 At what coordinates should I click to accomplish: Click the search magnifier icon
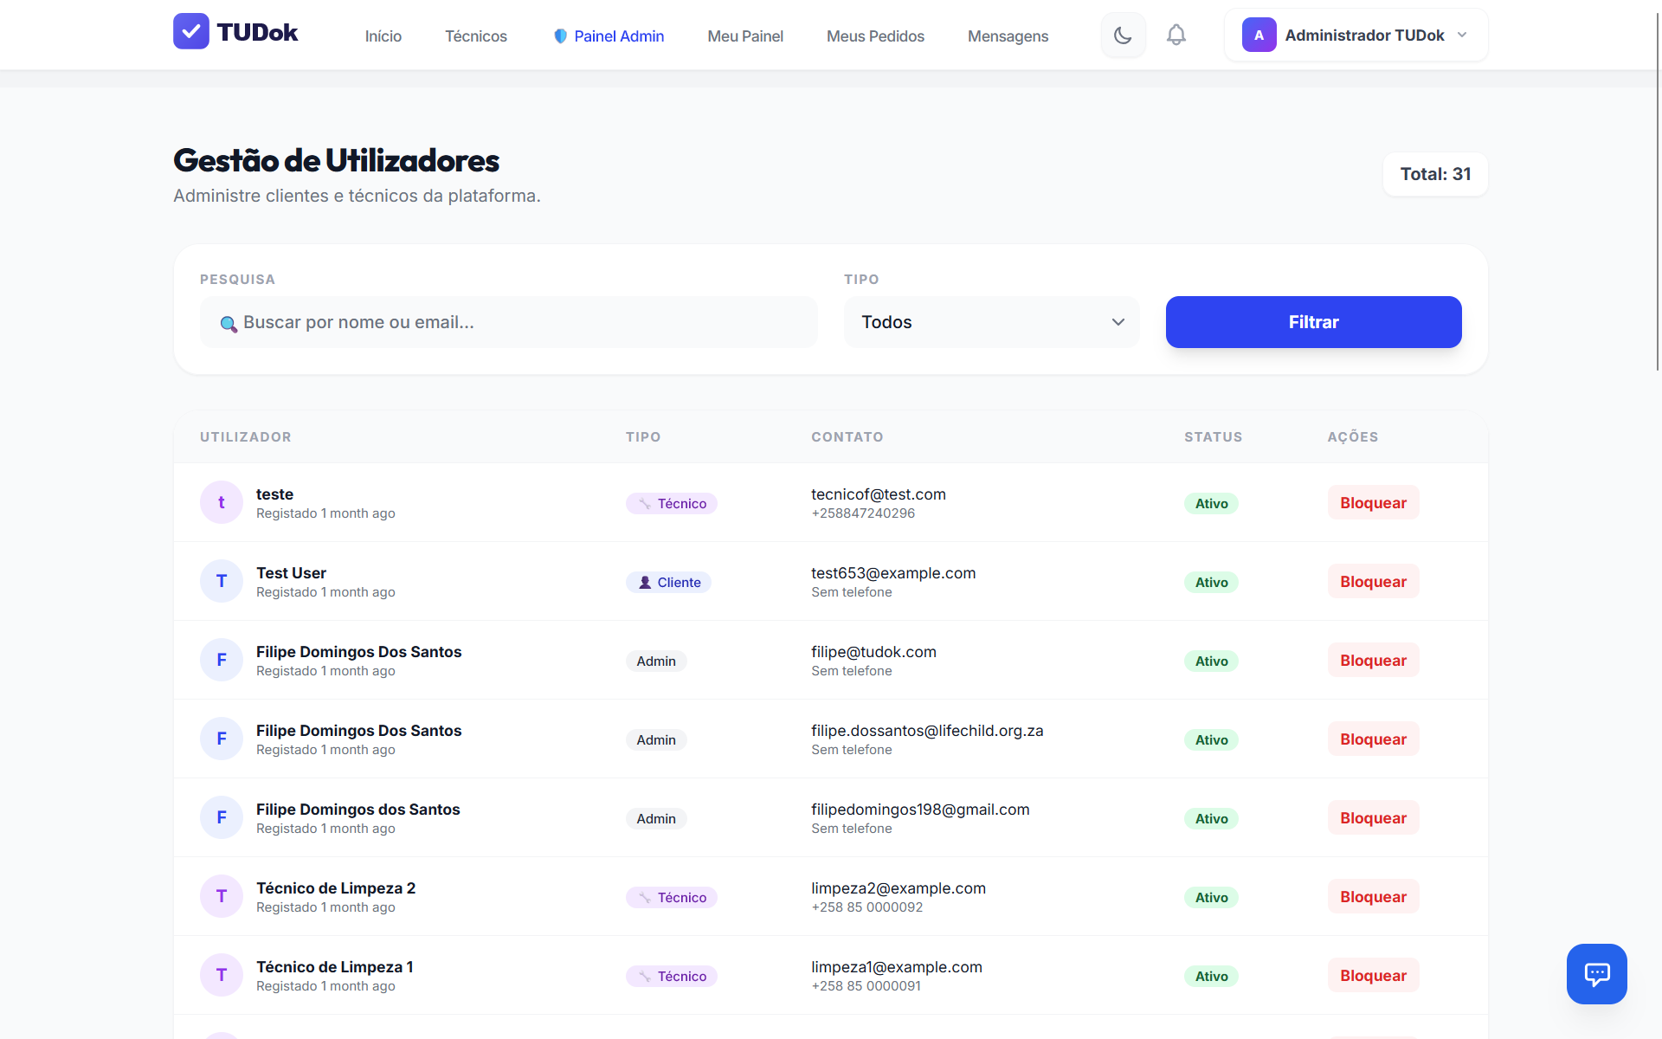point(228,324)
